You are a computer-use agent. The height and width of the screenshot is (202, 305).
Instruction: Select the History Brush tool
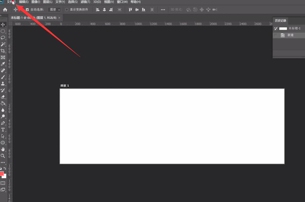[x=3, y=90]
